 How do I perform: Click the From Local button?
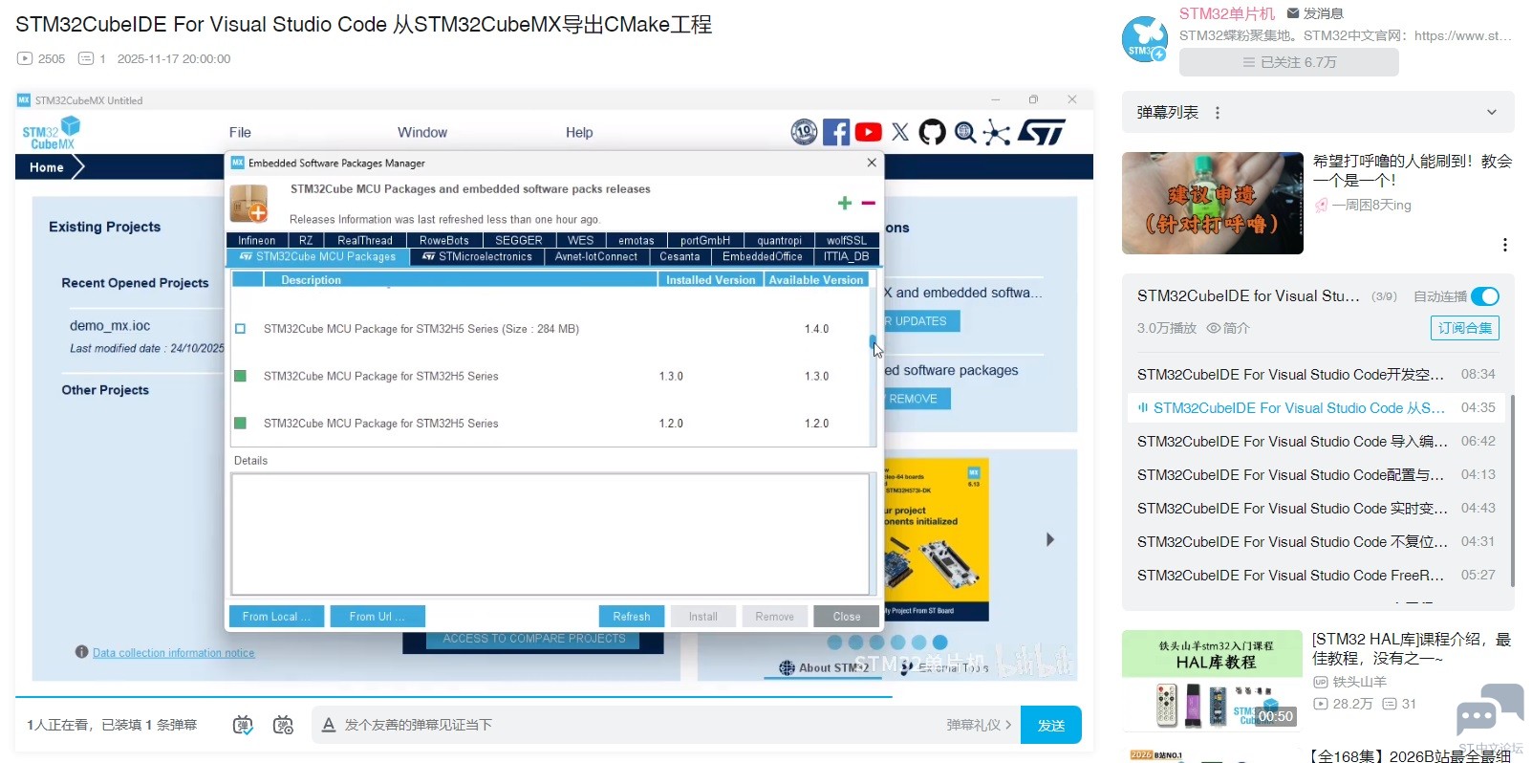coord(277,617)
